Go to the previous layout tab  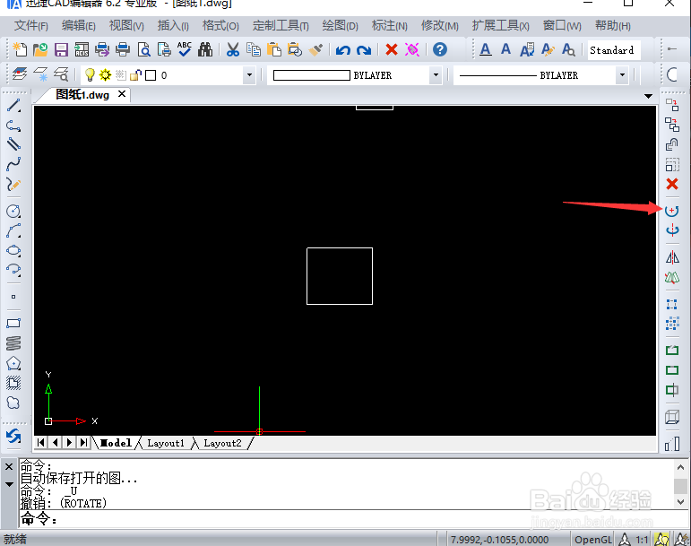coord(55,442)
